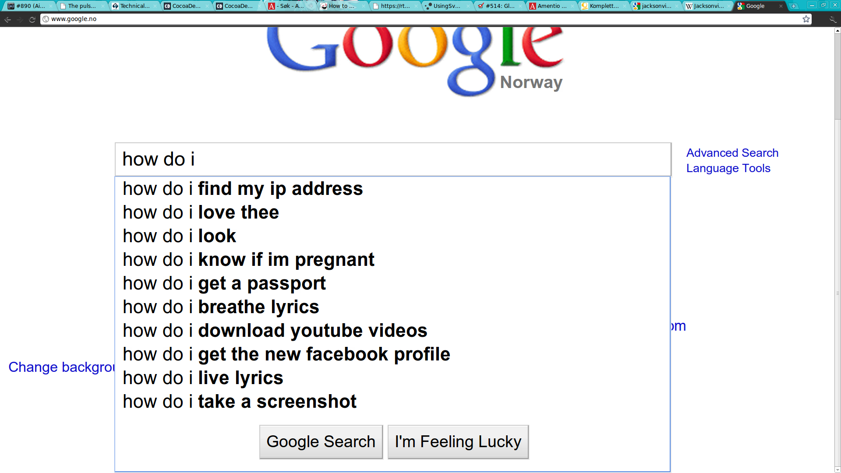Viewport: 841px width, 473px height.
Task: Bookmark page with the star icon
Action: (x=806, y=19)
